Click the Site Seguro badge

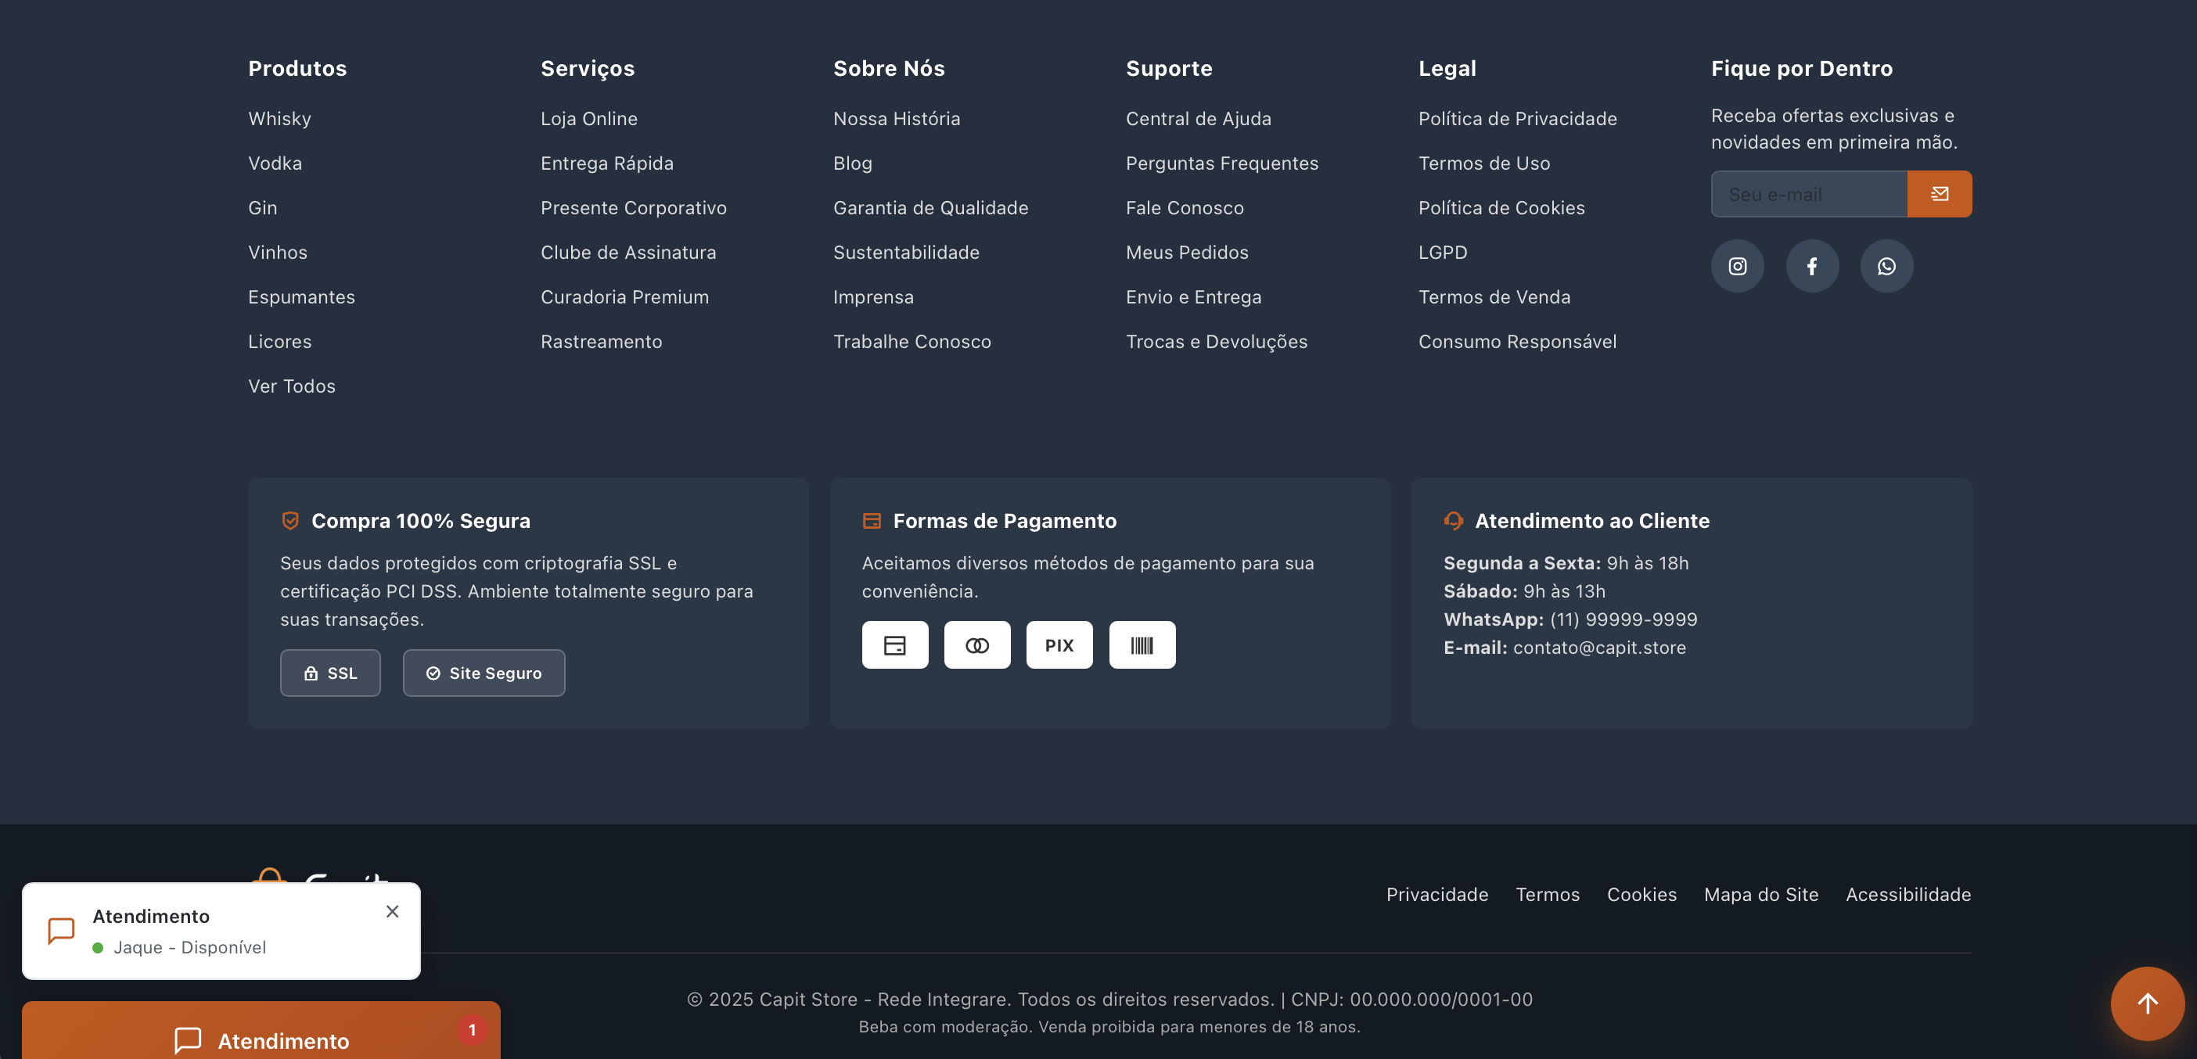point(484,673)
